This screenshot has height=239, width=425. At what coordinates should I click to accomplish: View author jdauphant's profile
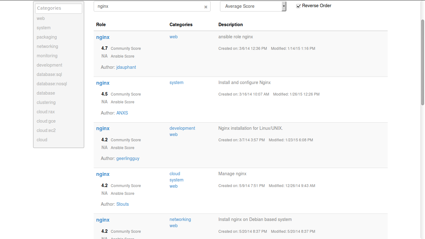pos(126,67)
